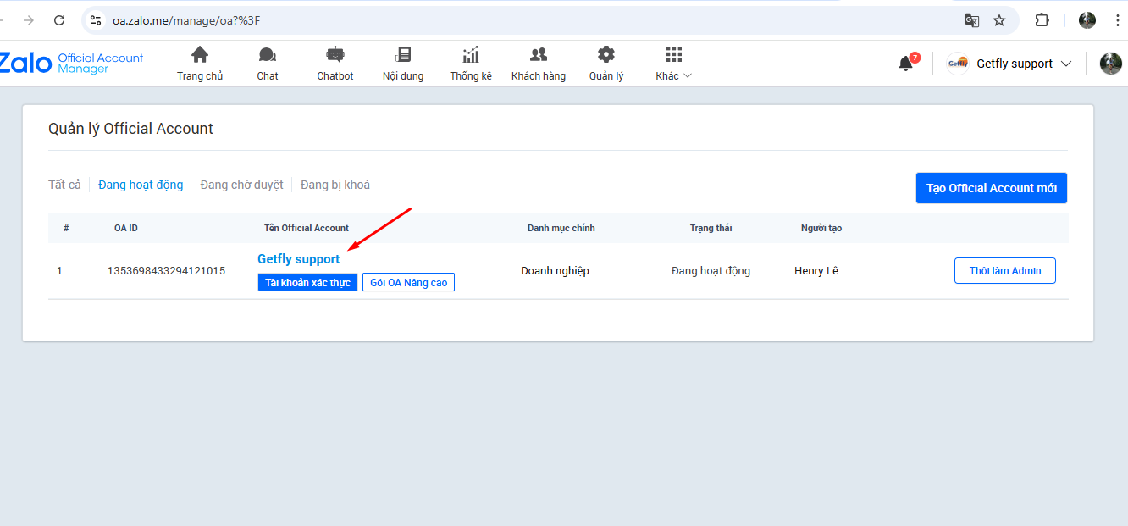1128x526 pixels.
Task: Click the Zalo Official Account Manager logo
Action: pos(72,64)
